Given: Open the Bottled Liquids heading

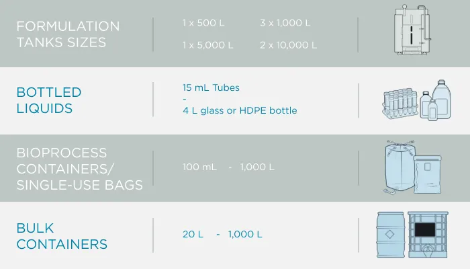Looking at the screenshot, I should tap(49, 100).
